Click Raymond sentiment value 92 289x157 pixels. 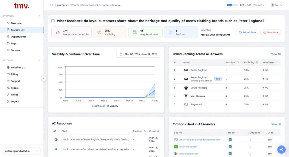coord(266,104)
